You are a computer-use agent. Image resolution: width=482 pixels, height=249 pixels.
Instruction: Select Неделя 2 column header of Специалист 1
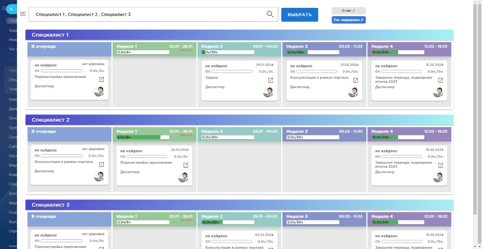click(x=239, y=49)
